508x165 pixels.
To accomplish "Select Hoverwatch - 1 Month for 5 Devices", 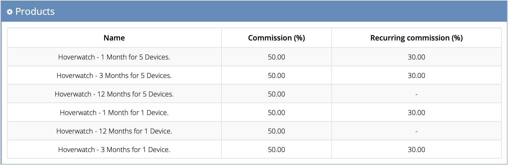I will pos(114,57).
